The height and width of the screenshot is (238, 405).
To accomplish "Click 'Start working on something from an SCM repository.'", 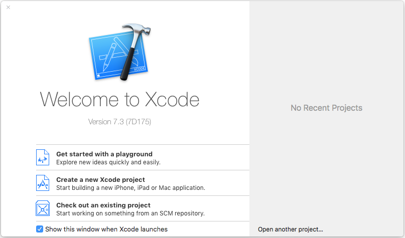I will pos(130,213).
